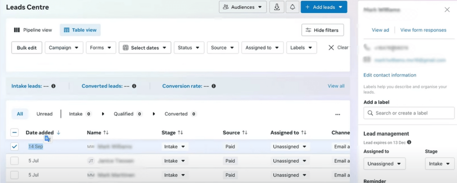Change Unassigned dropdown in 14 Sep row

[290, 146]
